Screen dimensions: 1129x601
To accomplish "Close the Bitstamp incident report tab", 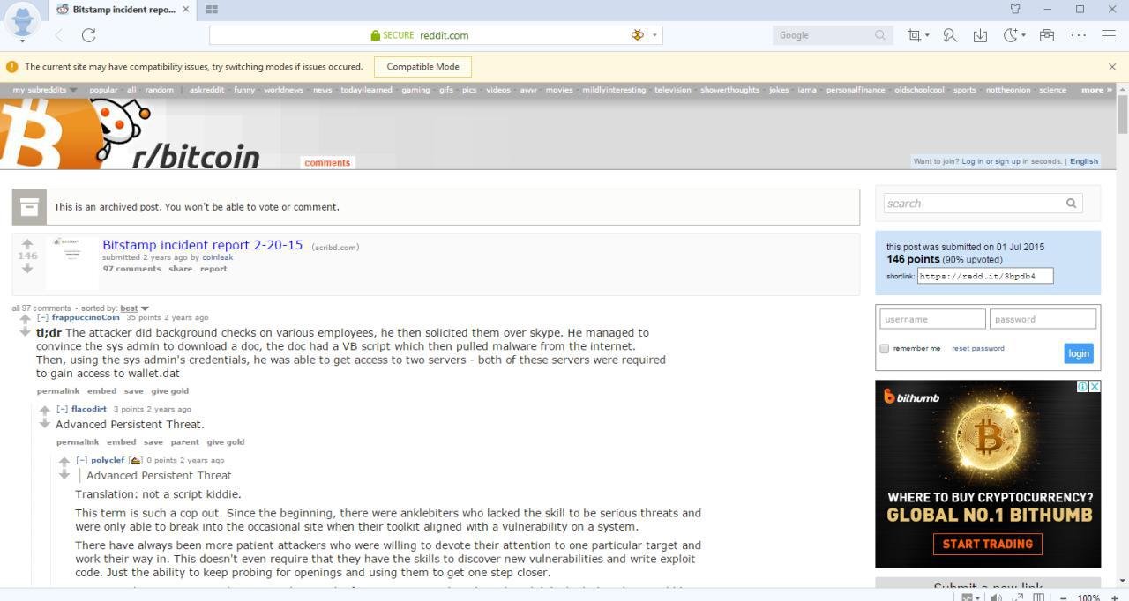I will [x=186, y=10].
